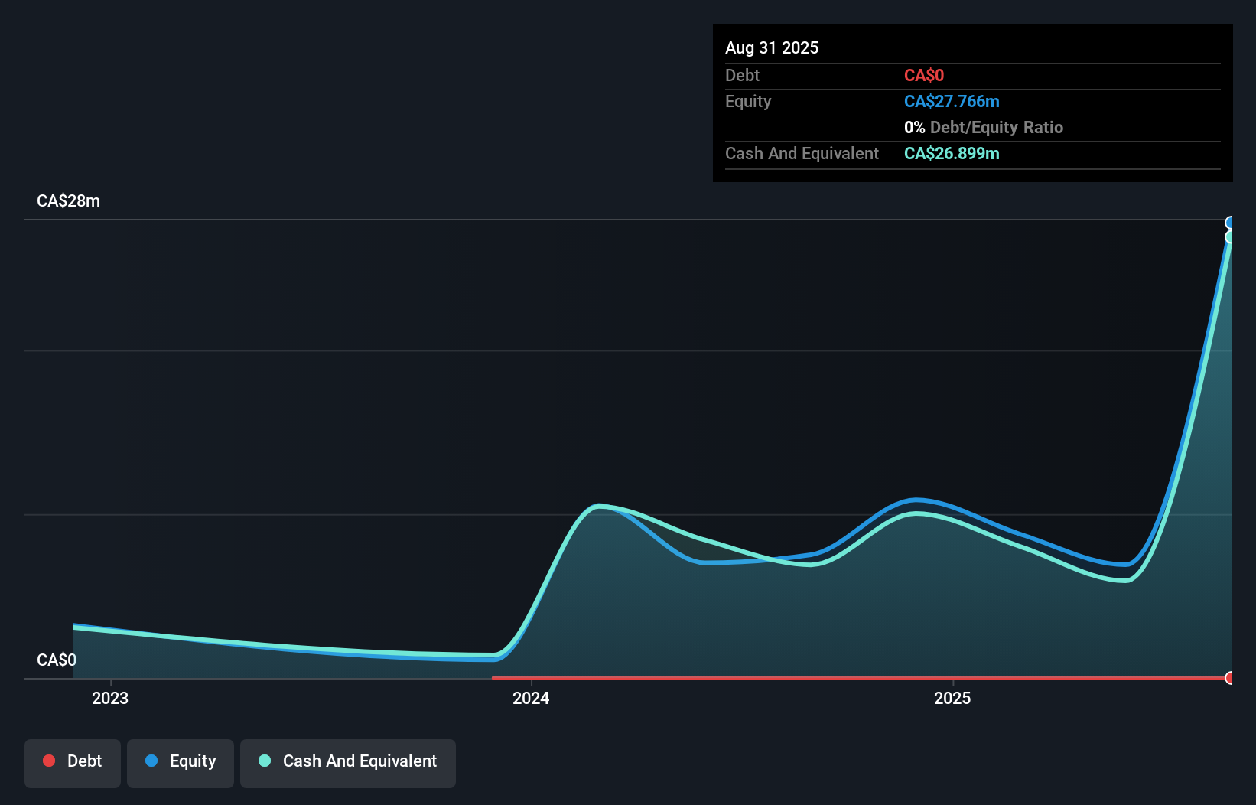Viewport: 1256px width, 805px height.
Task: Click the CA$28m axis label
Action: pos(67,200)
